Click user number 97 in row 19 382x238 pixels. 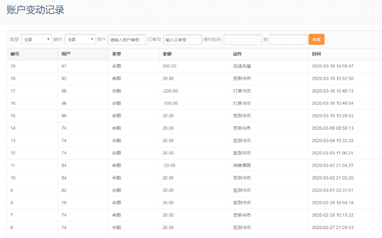pos(64,66)
